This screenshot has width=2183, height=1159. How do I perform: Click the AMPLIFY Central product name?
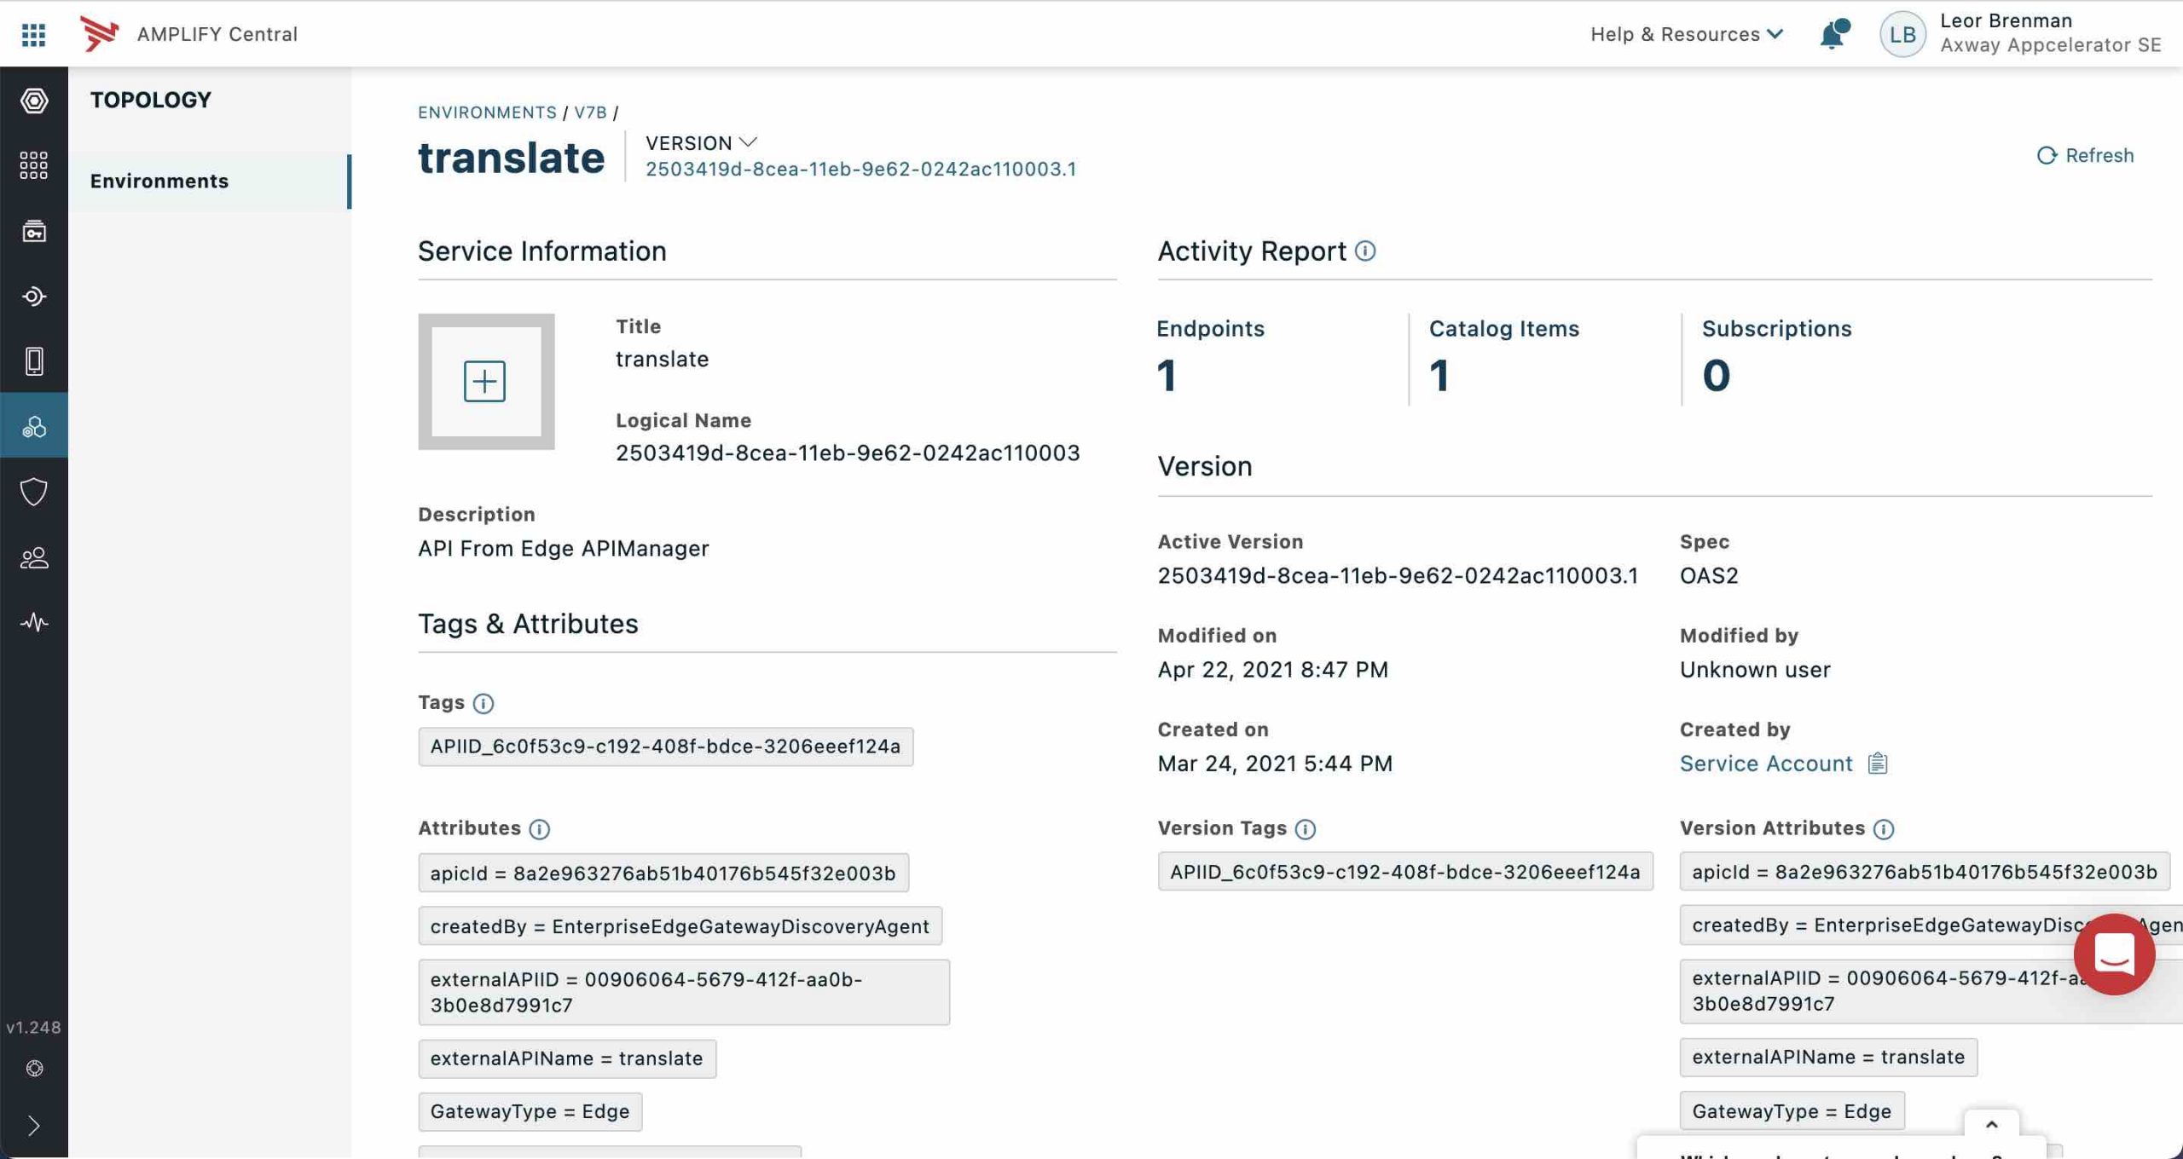[217, 34]
